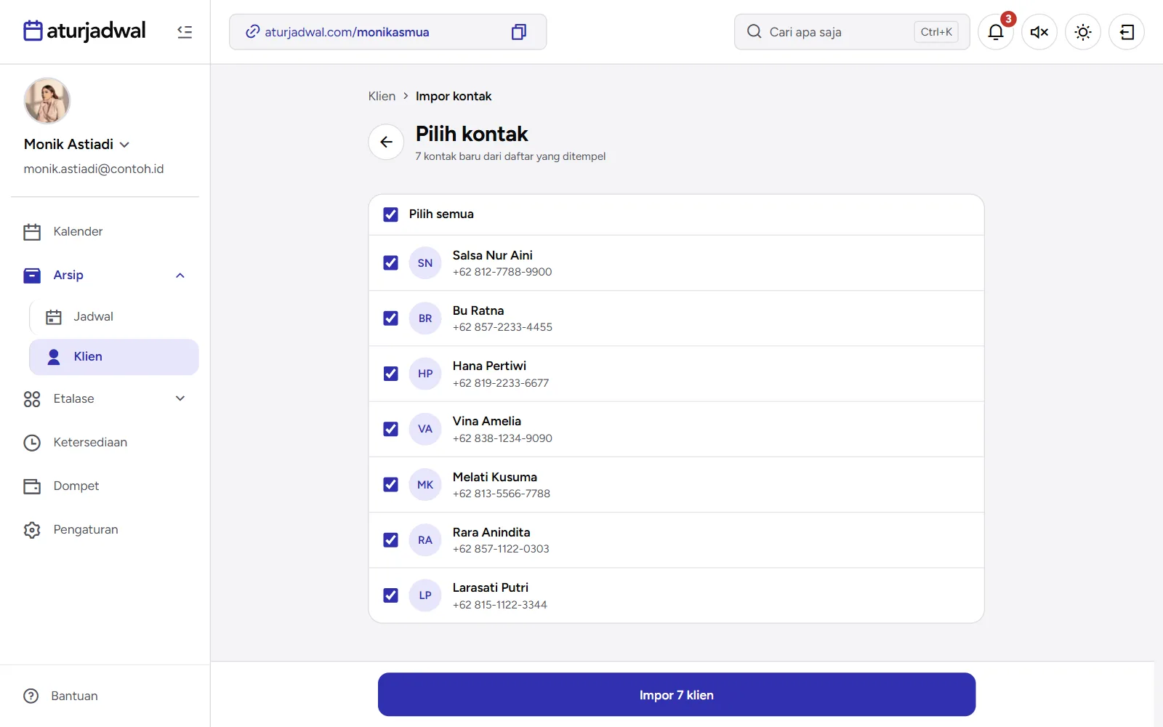Open notifications bell with 3 badge
The image size is (1163, 727).
click(996, 32)
